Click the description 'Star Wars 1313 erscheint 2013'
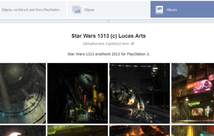Screen dimensions: 214x136 (94, 54)
